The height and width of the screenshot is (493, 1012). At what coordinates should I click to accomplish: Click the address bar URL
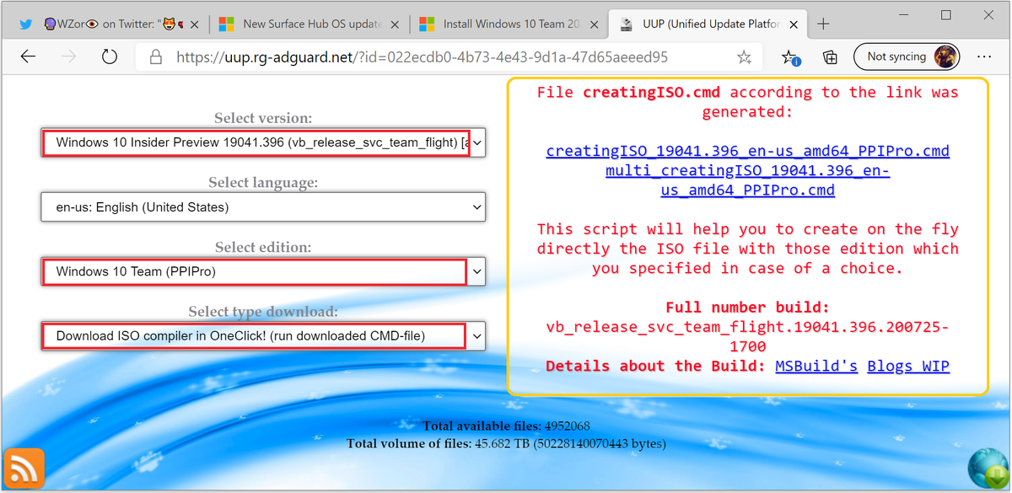coord(422,57)
